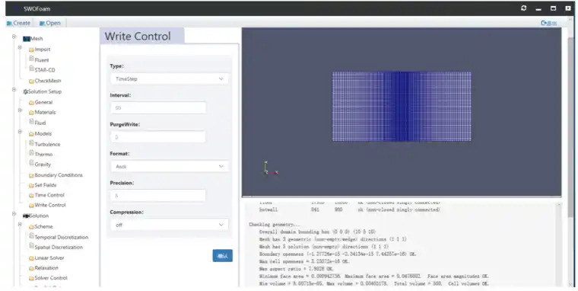Viewport: 578px width, 291px height.
Task: Collapse the Scheme tree expander
Action: point(20,225)
